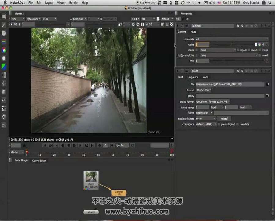Open the Filter nodes toolbar menu
275x221 pixels.
point(4,58)
